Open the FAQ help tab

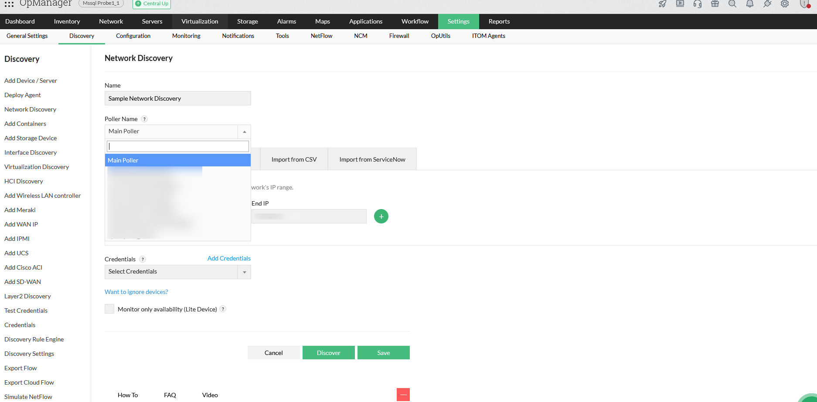[170, 395]
